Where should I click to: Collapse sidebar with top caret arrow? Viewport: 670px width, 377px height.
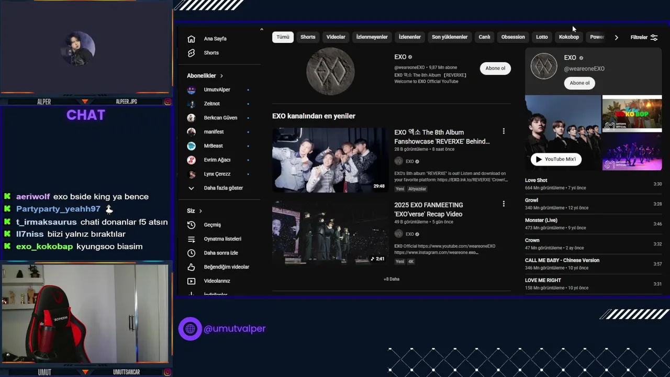(261, 29)
